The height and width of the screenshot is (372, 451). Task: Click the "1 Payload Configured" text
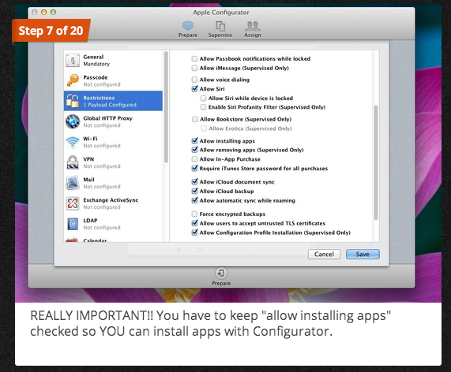[x=110, y=105]
